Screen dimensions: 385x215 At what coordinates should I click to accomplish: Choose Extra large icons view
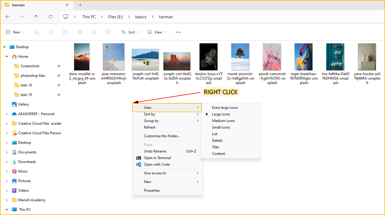225,108
